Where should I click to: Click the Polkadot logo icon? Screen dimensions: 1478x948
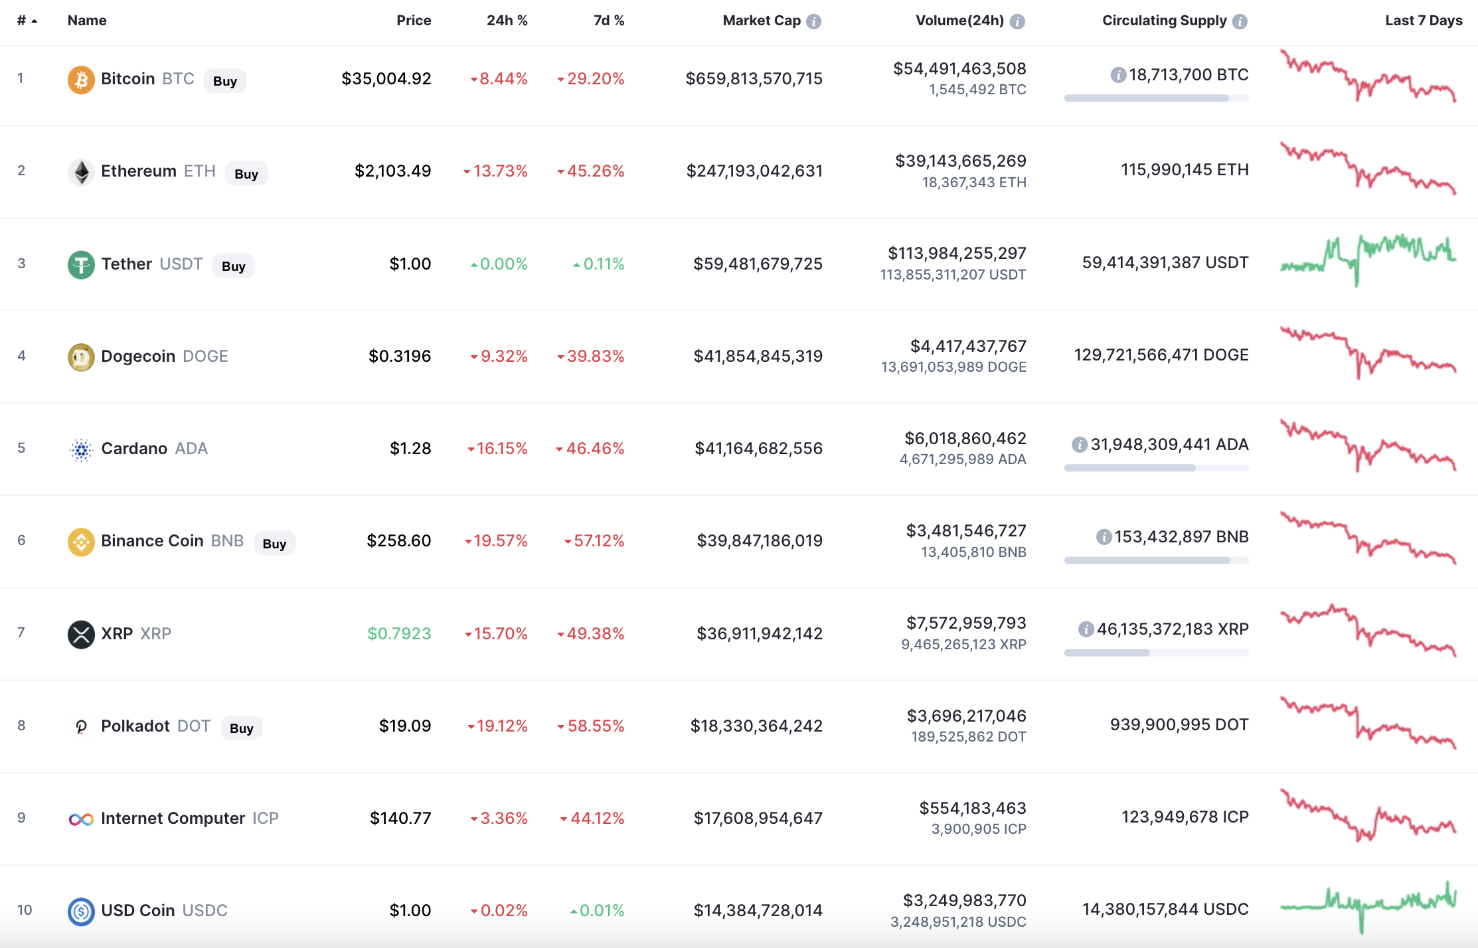(81, 727)
